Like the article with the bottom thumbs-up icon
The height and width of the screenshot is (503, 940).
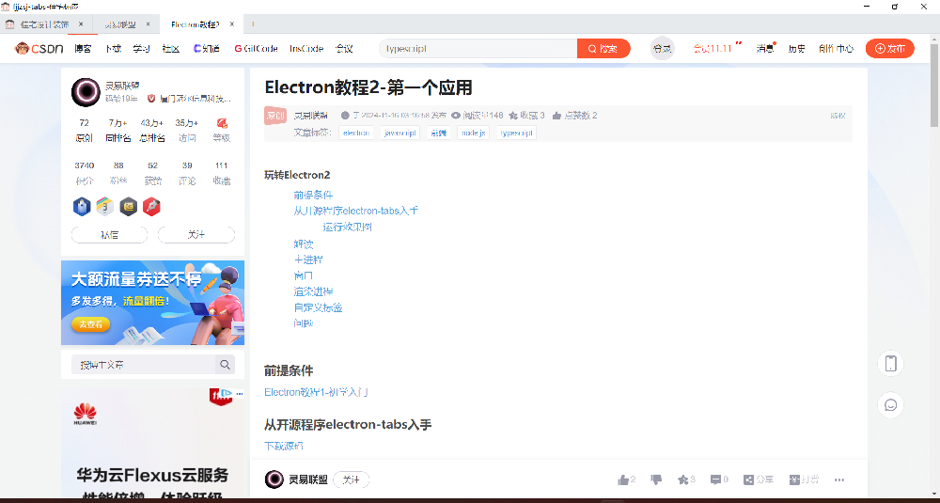tap(623, 479)
